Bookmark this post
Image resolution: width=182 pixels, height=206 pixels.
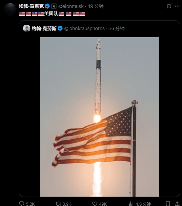[168, 204]
